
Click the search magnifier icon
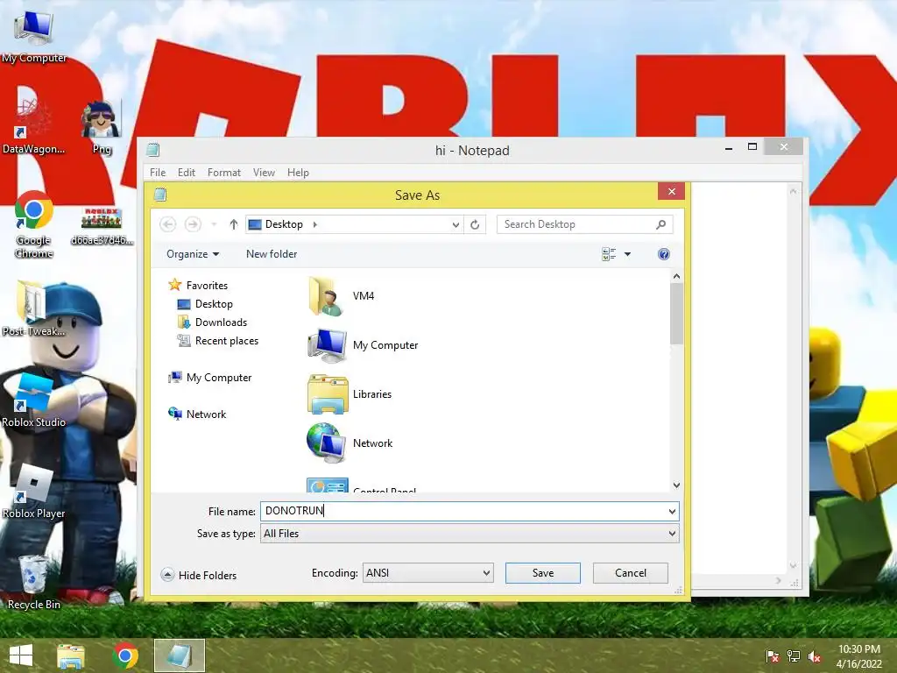(x=660, y=224)
